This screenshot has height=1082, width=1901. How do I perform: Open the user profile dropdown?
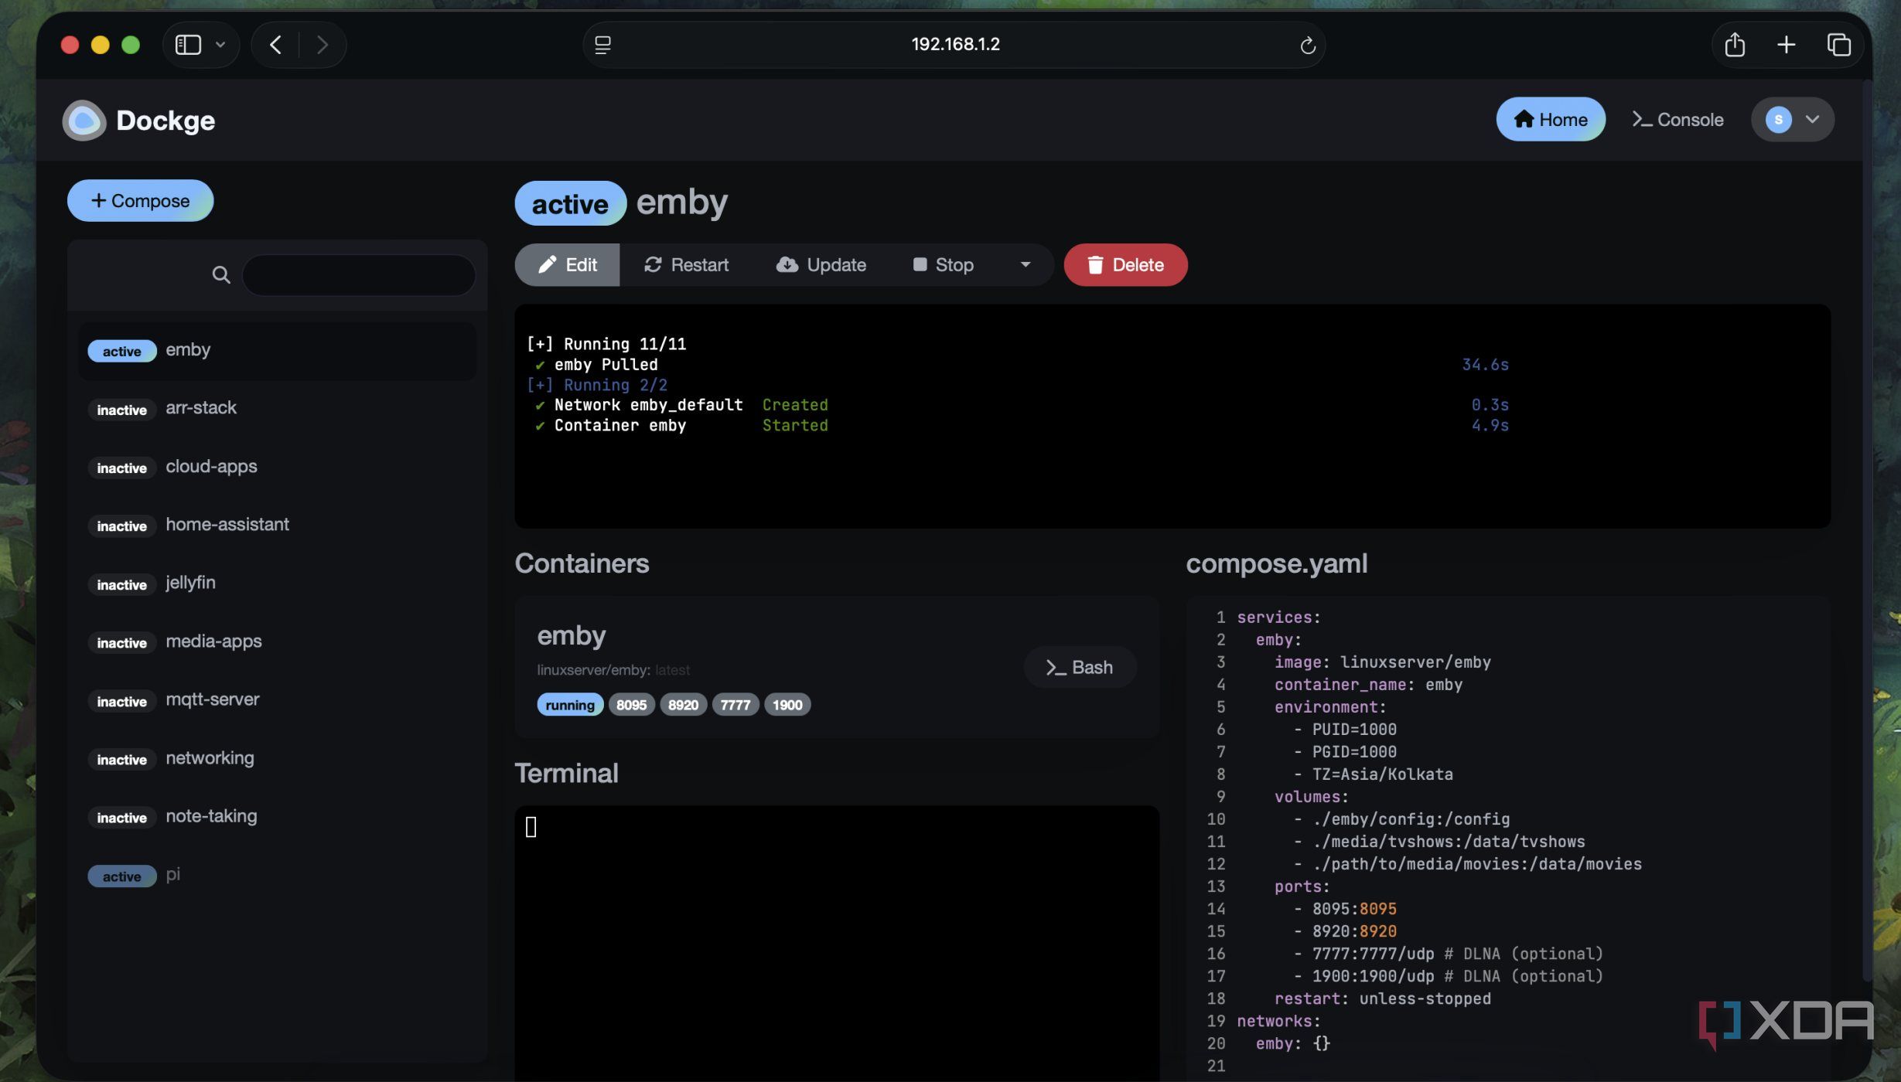[x=1792, y=120]
